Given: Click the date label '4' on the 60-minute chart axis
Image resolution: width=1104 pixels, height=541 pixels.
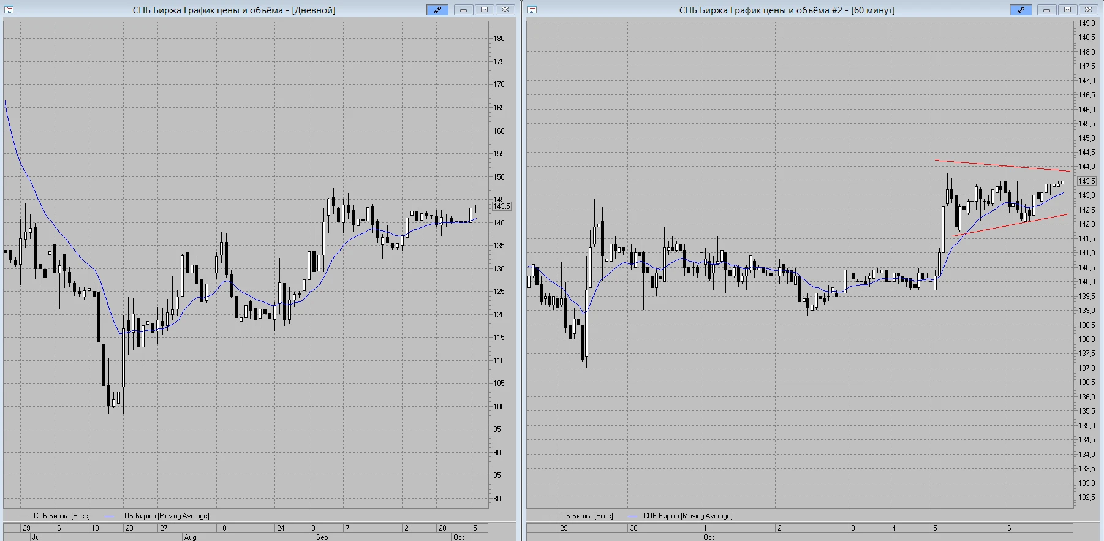Looking at the screenshot, I should (x=894, y=528).
